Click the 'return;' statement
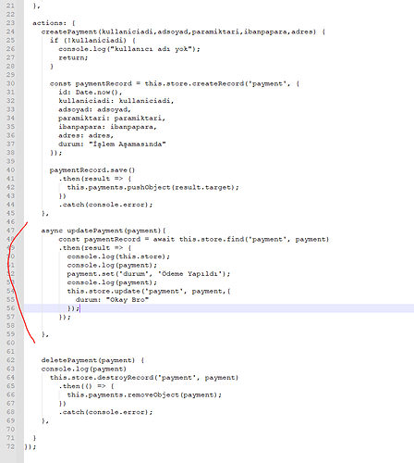Image resolution: width=414 pixels, height=463 pixels. [x=73, y=57]
